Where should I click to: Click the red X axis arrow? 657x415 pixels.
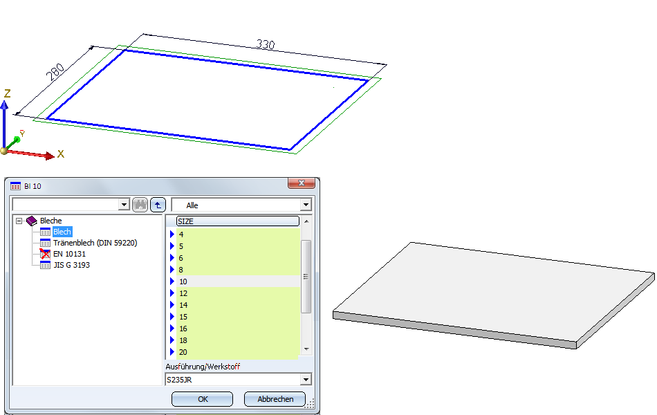point(31,154)
